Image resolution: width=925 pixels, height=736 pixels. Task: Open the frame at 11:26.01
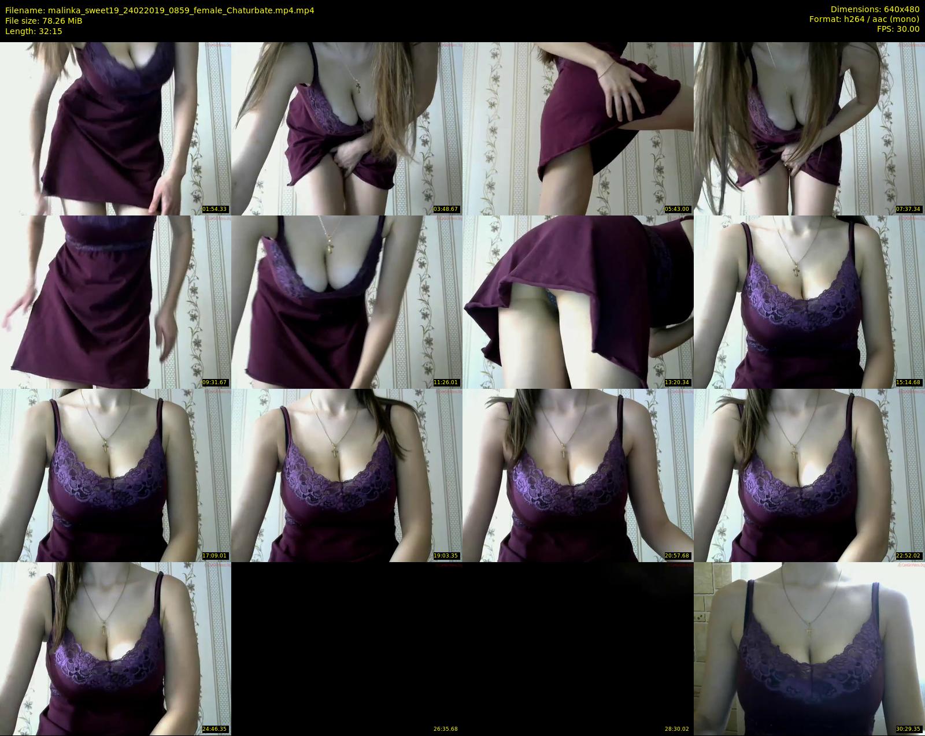click(x=347, y=302)
